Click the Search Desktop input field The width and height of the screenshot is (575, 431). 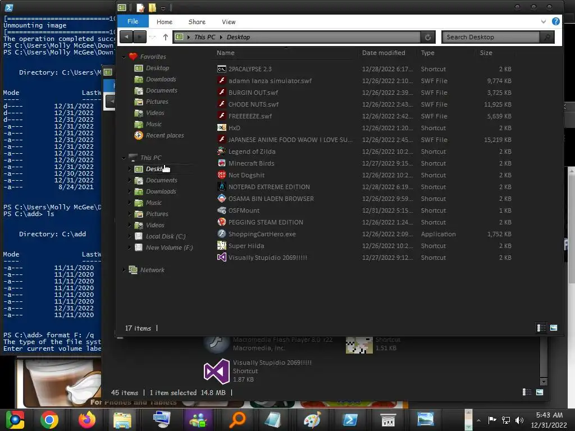click(x=491, y=37)
